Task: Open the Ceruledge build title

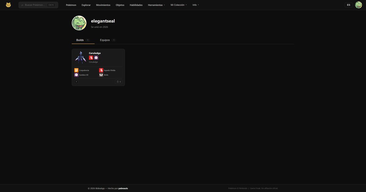Action: coord(95,53)
